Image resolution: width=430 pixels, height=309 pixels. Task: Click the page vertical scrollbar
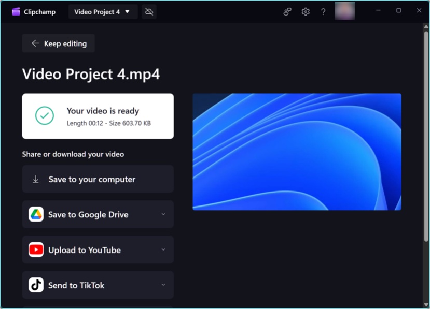pos(426,137)
